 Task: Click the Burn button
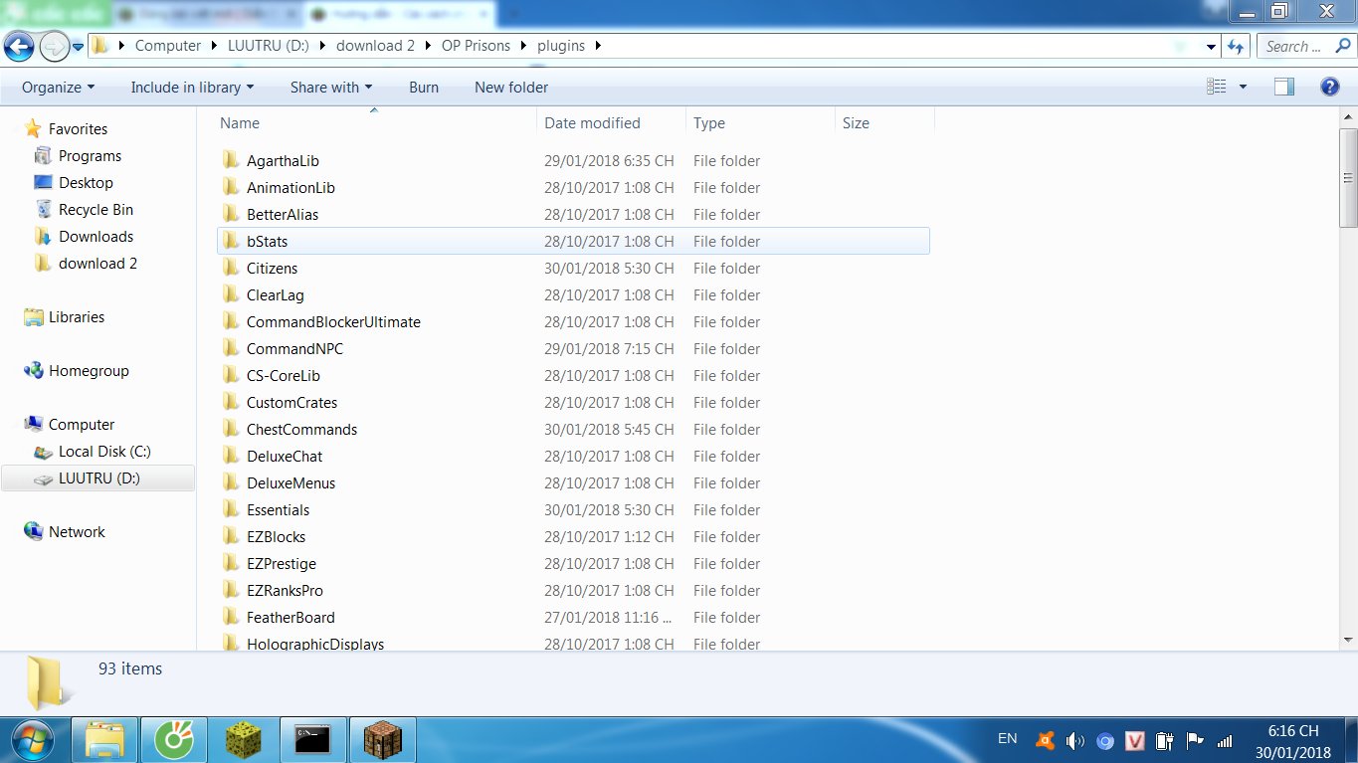[x=423, y=87]
